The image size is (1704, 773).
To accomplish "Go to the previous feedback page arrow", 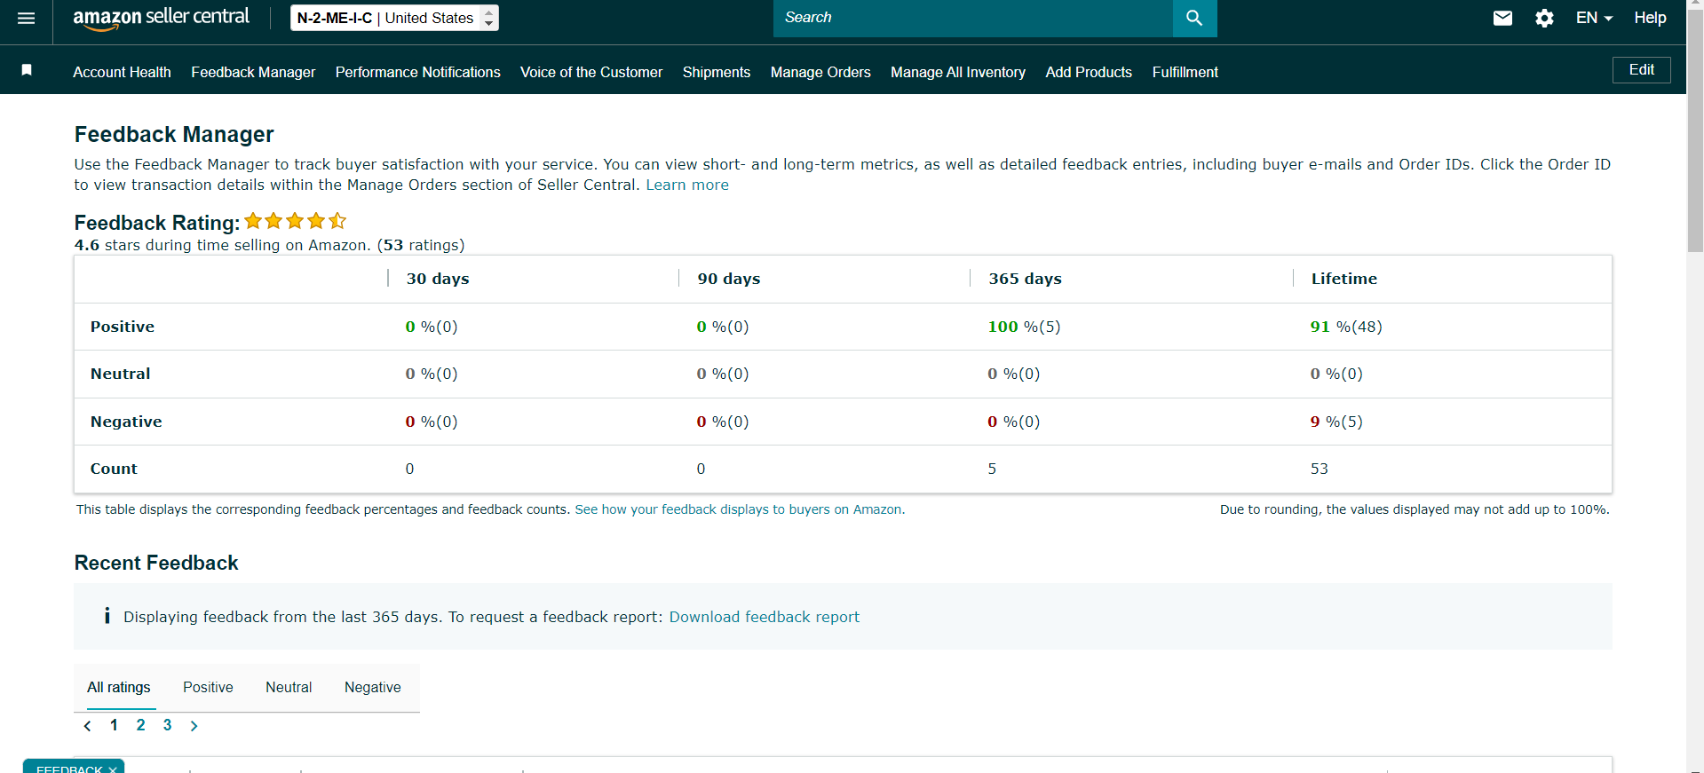I will (x=87, y=726).
